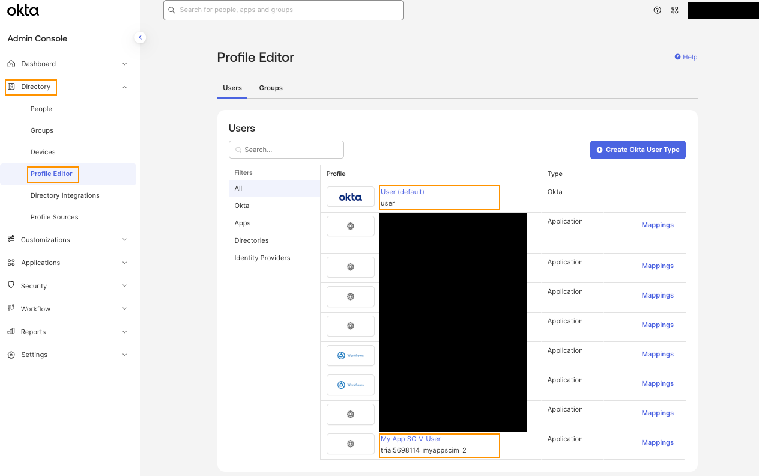Click the magnifier icon in Users search box
Image resolution: width=759 pixels, height=476 pixels.
[238, 150]
